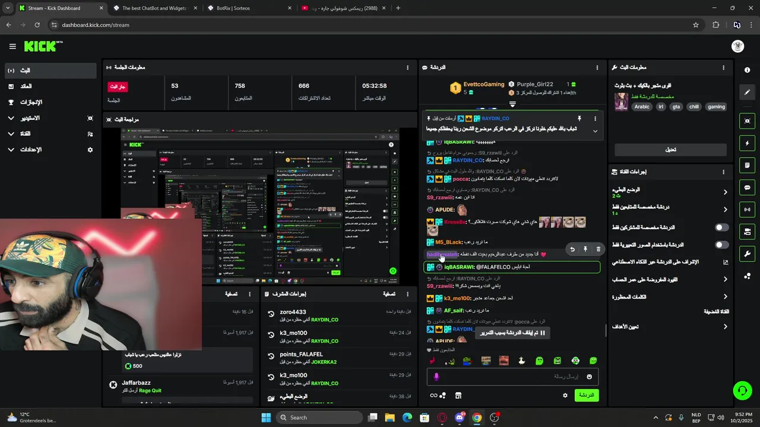The height and width of the screenshot is (427, 760).
Task: Toggle emotes-only chat switch
Action: click(x=721, y=245)
